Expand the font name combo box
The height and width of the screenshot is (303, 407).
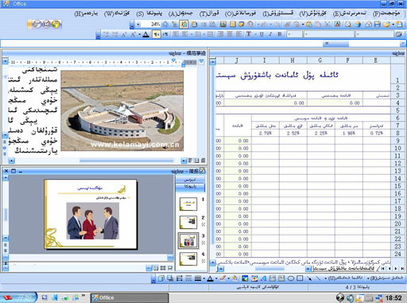tap(306, 34)
